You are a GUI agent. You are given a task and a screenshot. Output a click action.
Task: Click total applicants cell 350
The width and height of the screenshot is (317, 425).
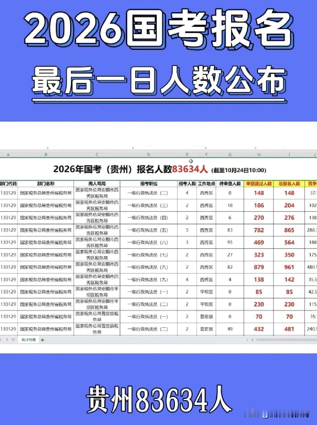[x=289, y=255]
